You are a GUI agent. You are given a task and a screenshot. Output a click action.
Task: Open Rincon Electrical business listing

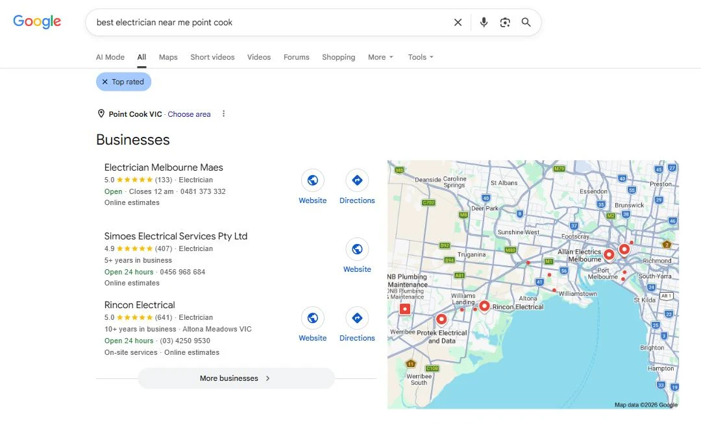pyautogui.click(x=140, y=305)
